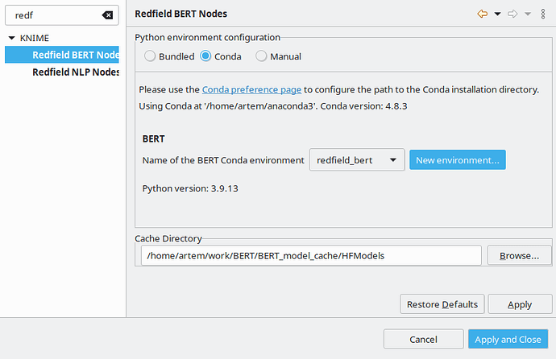Click the back navigation arrow icon
Screen dimensions: 556x359
[482, 14]
